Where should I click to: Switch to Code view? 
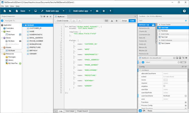(x=132, y=21)
